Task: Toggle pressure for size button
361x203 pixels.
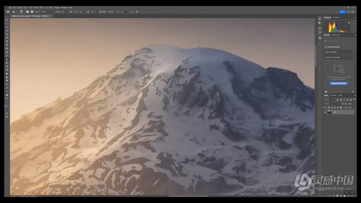Action: point(137,12)
